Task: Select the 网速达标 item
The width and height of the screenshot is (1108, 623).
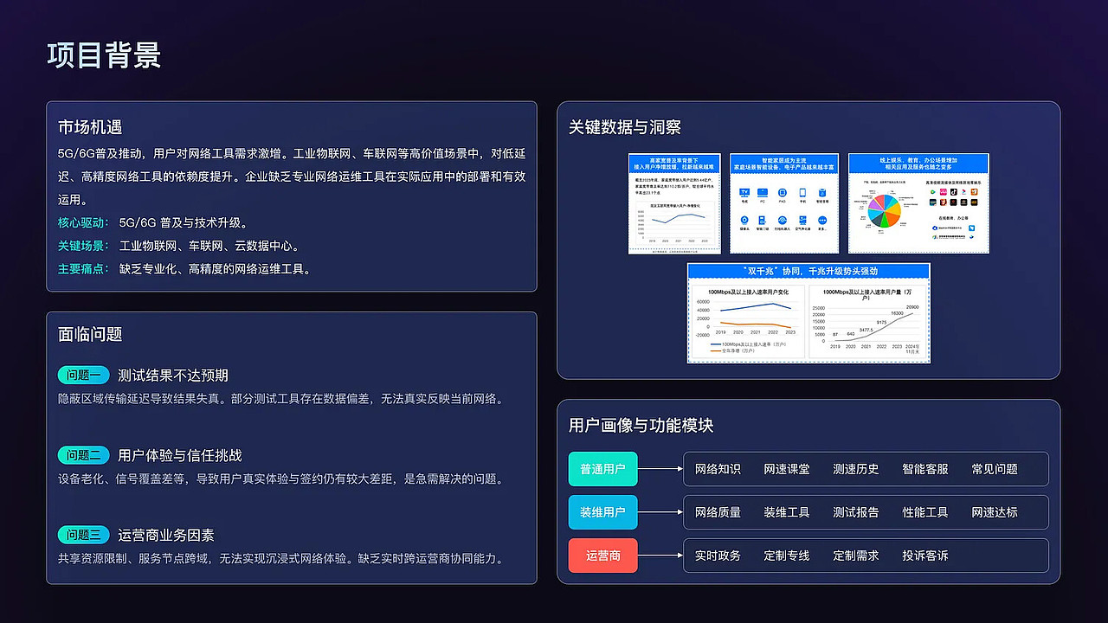Action: [995, 512]
